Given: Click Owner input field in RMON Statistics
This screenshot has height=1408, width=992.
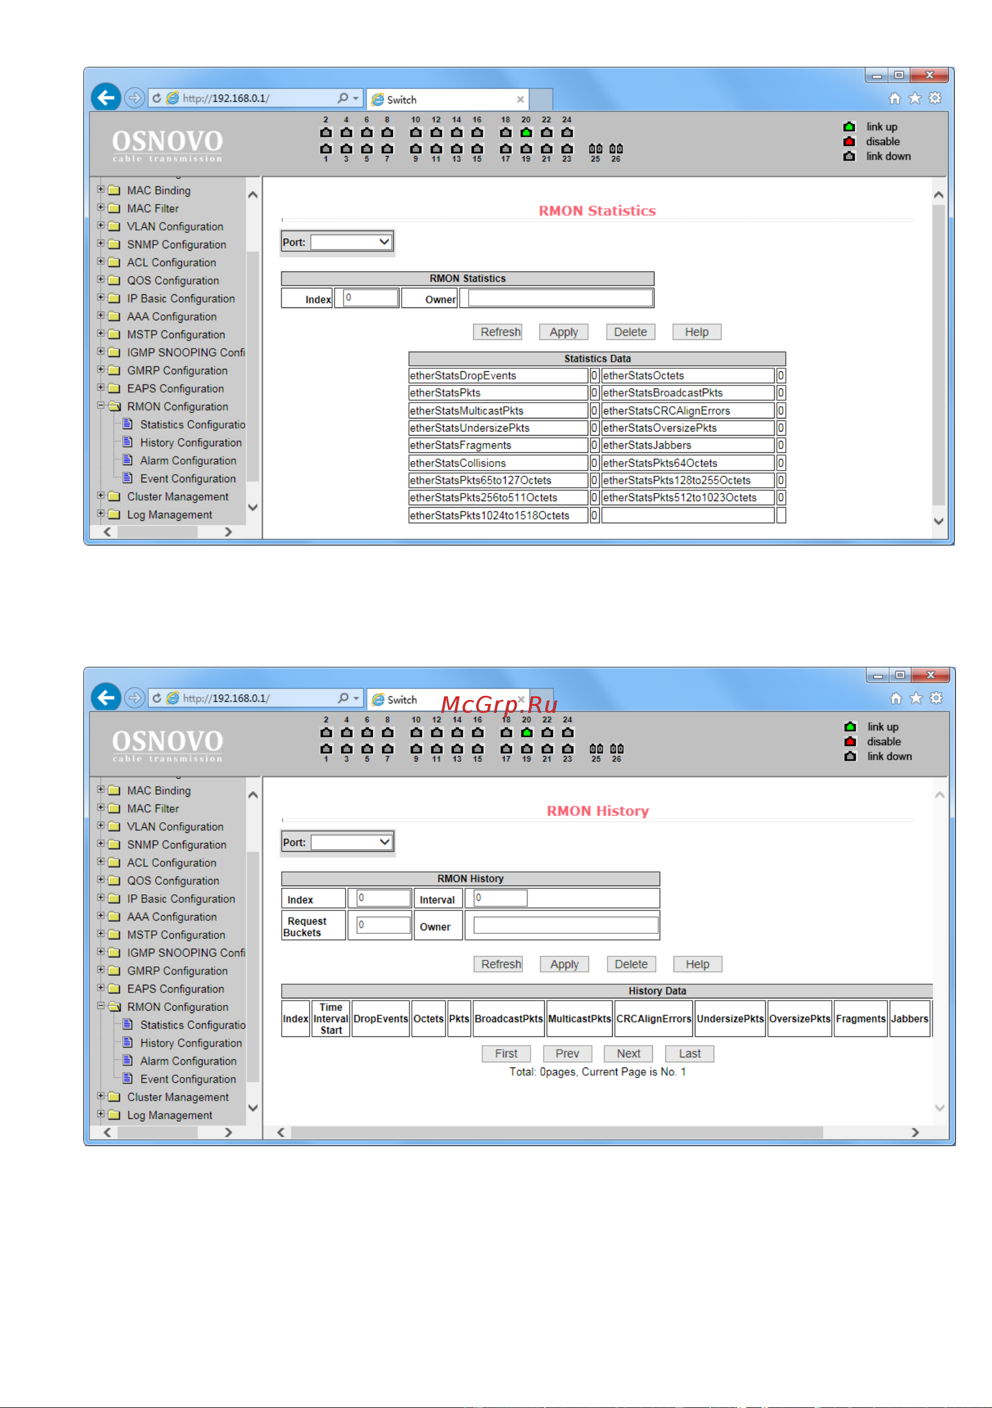Looking at the screenshot, I should [560, 297].
